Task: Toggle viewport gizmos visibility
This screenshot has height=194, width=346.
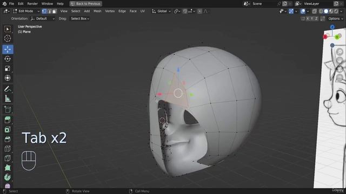Action: [291, 11]
